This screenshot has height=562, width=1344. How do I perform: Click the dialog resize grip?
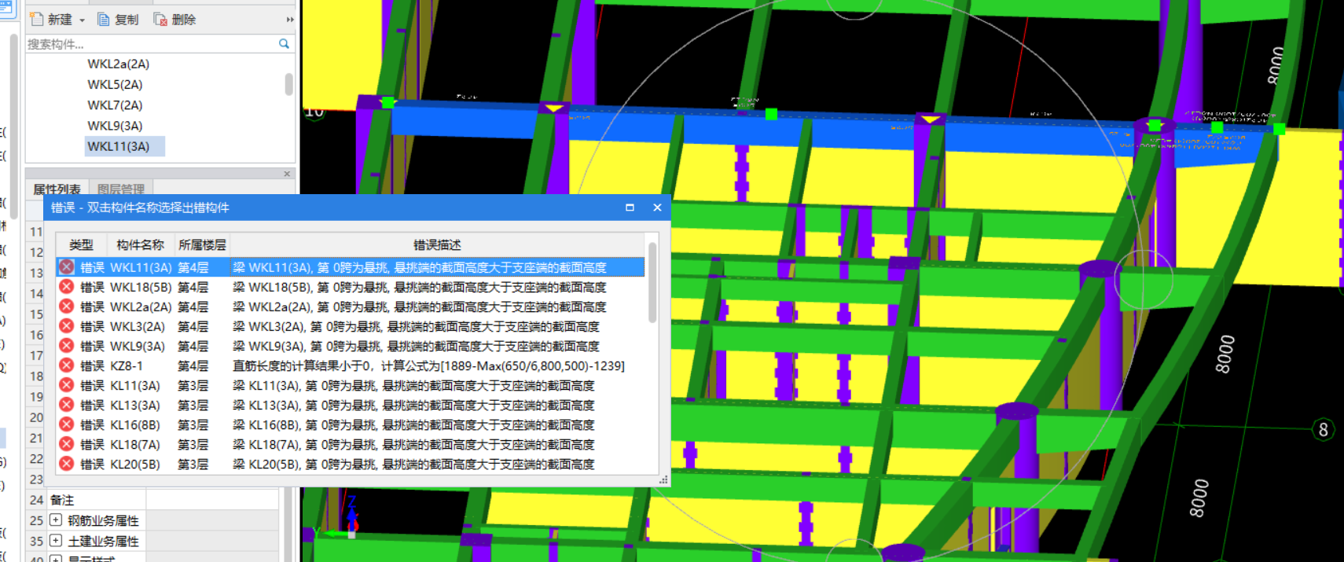point(663,479)
